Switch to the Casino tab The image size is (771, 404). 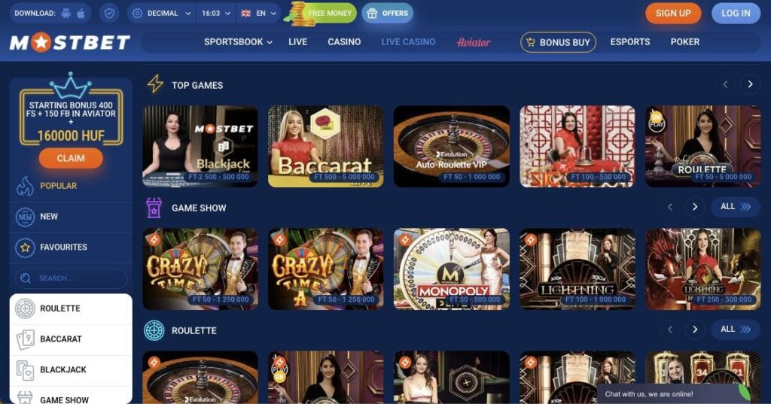(344, 42)
